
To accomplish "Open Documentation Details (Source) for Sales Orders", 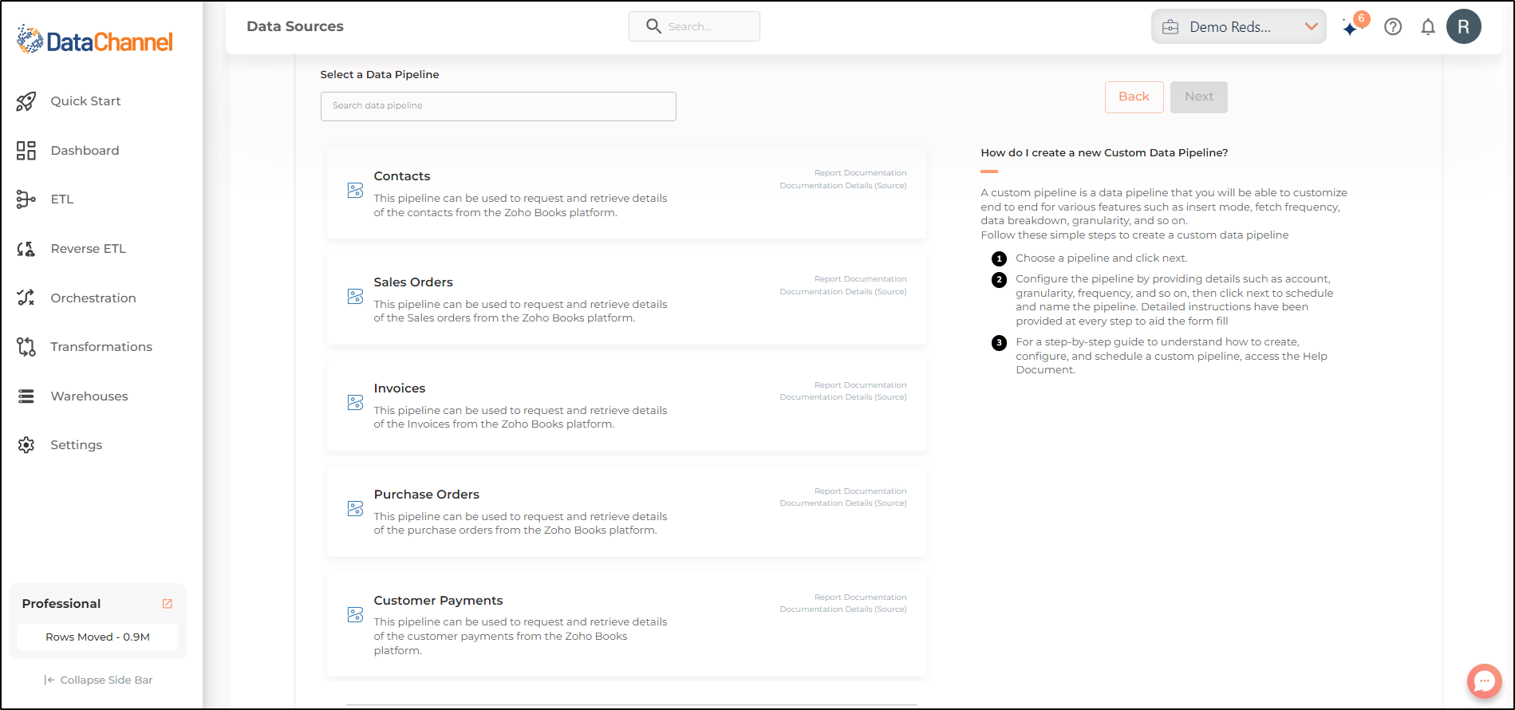I will coord(842,292).
